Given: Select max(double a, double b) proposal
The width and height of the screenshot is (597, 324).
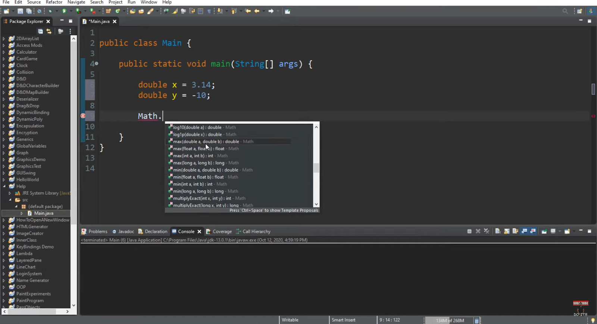Looking at the screenshot, I should [x=228, y=142].
